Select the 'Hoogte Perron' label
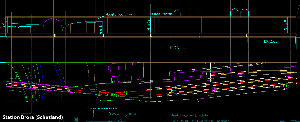 (161, 14)
